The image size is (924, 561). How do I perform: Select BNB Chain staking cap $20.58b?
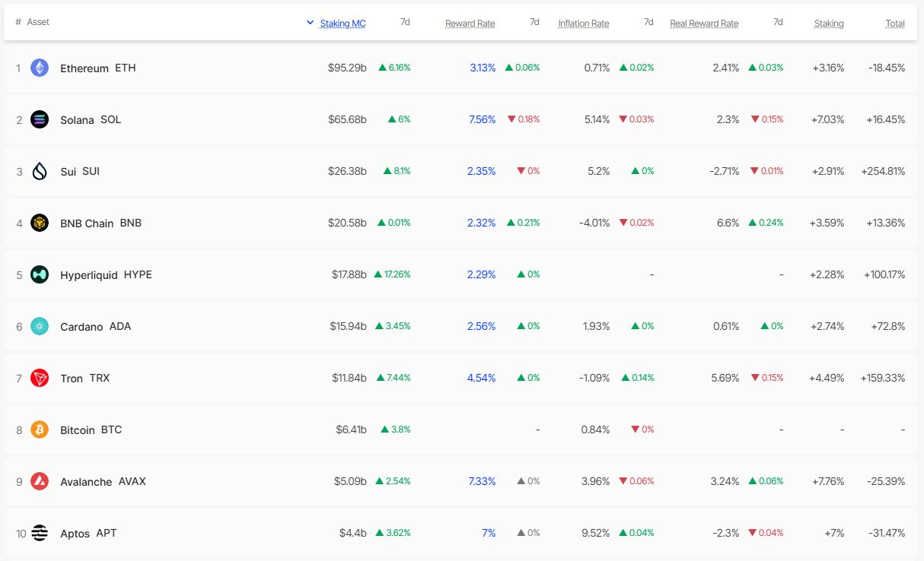347,223
